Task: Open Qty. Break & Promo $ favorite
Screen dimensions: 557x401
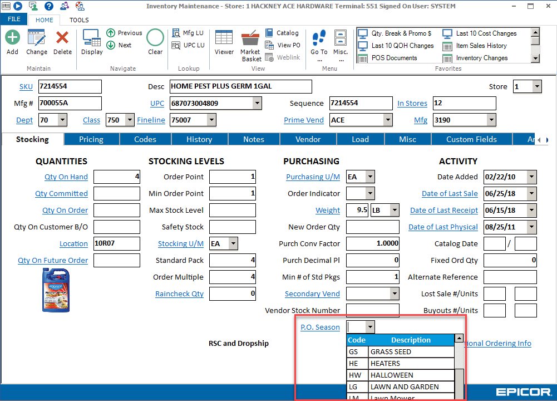Action: coord(395,33)
